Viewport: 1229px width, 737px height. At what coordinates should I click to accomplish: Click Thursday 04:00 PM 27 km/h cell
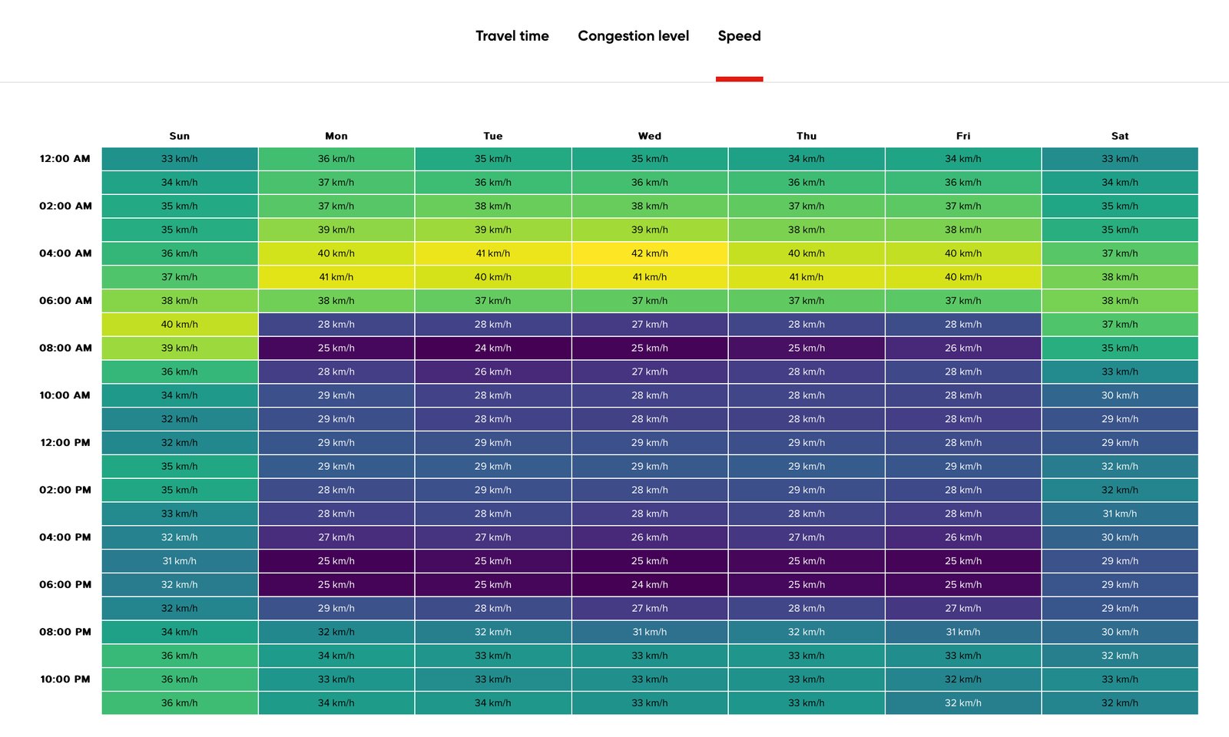pyautogui.click(x=807, y=537)
